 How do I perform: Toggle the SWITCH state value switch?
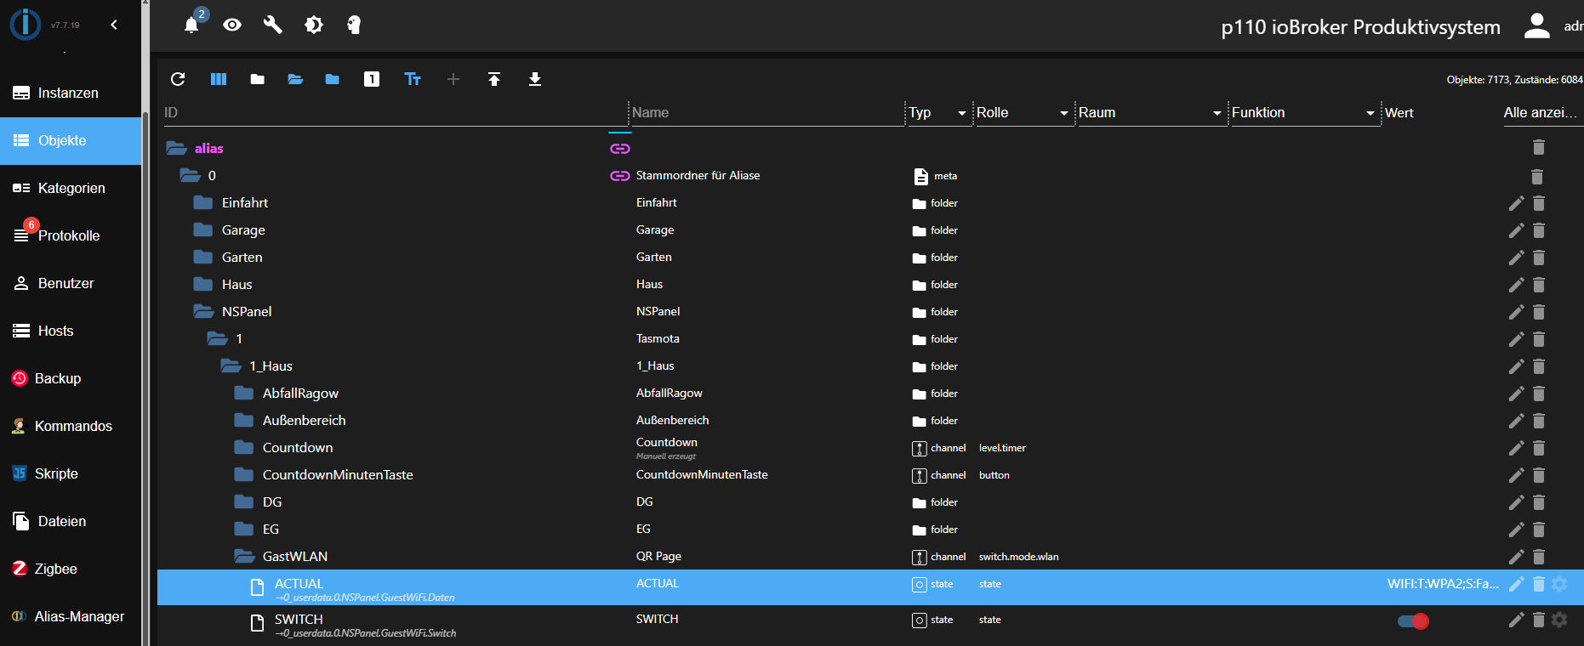pos(1413,621)
